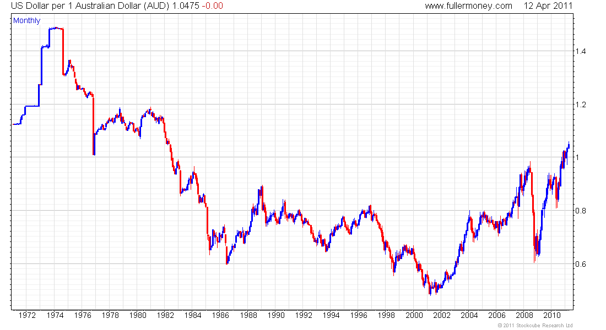Viewport: 606px width, 330px height.
Task: Click the 1994 year label
Action: (331, 315)
